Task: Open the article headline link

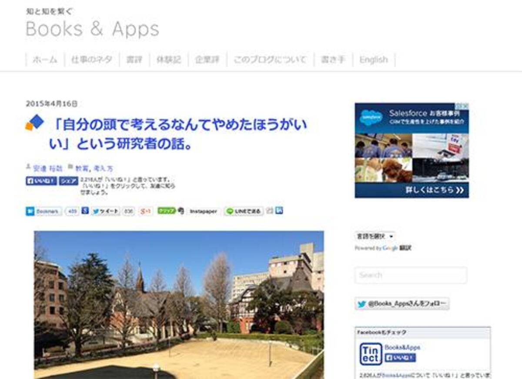Action: [x=177, y=134]
